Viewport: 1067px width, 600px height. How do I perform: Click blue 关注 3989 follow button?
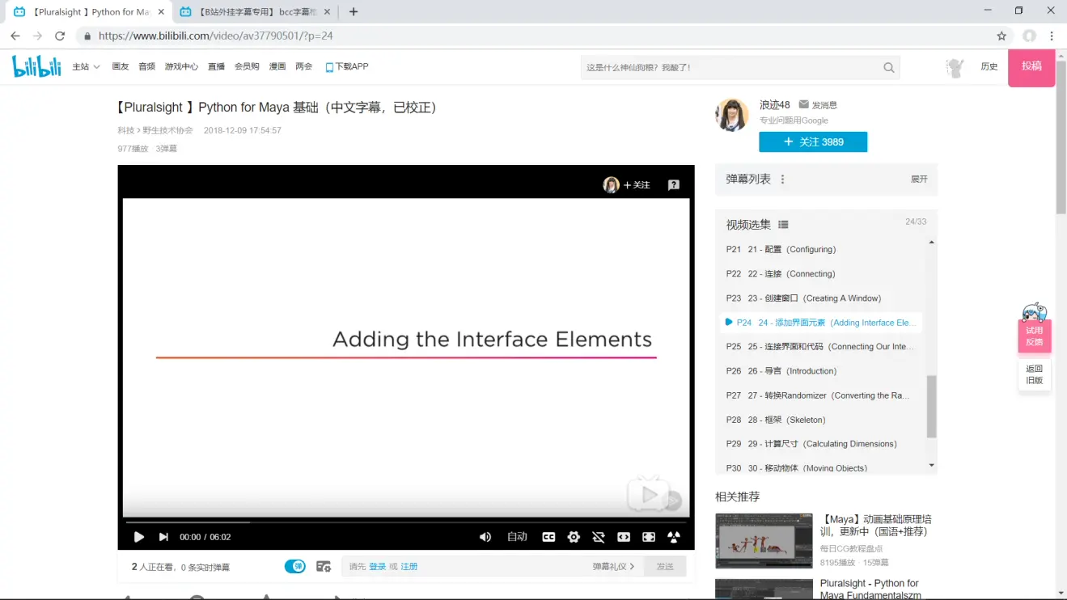point(813,142)
